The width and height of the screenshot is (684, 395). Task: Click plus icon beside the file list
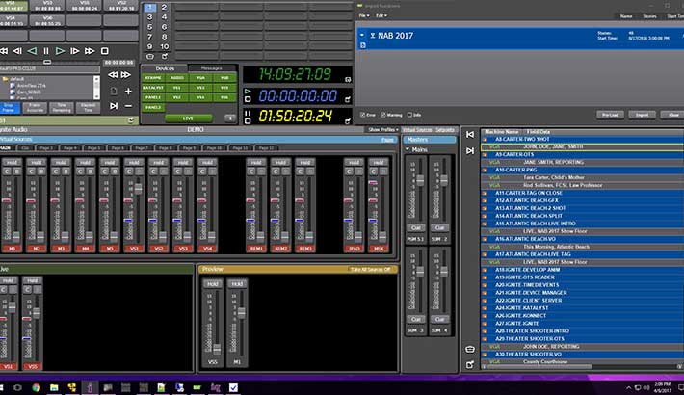tap(129, 91)
